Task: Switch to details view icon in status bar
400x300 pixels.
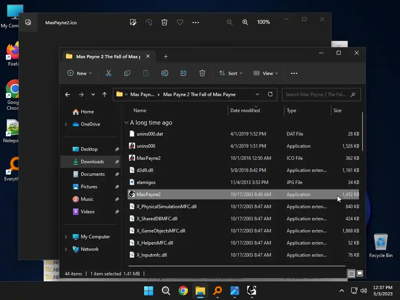Action: pos(351,274)
